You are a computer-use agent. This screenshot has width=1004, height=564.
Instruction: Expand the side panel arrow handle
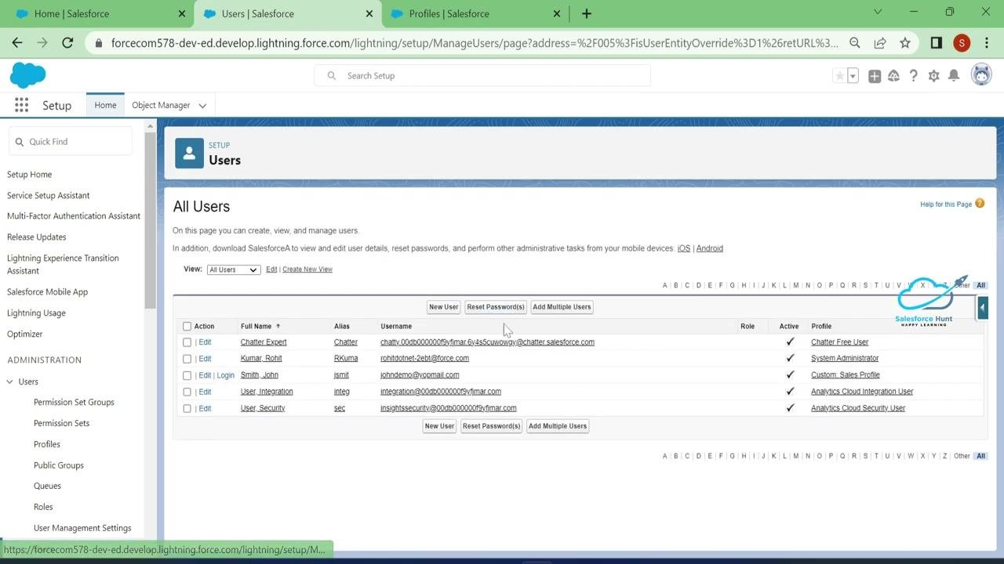point(982,308)
